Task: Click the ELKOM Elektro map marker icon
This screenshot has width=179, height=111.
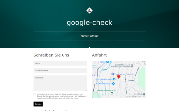Action: point(132,65)
